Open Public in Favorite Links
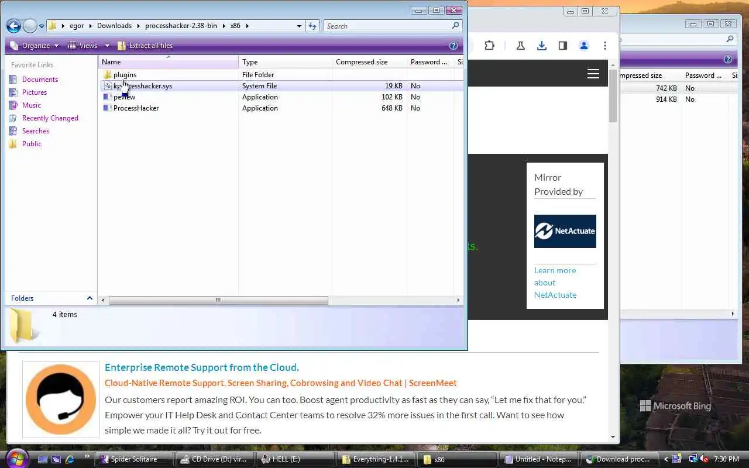This screenshot has width=749, height=468. 32,144
